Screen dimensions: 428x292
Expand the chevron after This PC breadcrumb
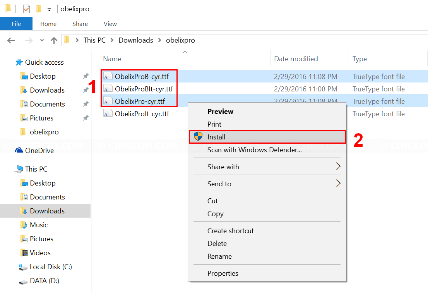click(112, 40)
